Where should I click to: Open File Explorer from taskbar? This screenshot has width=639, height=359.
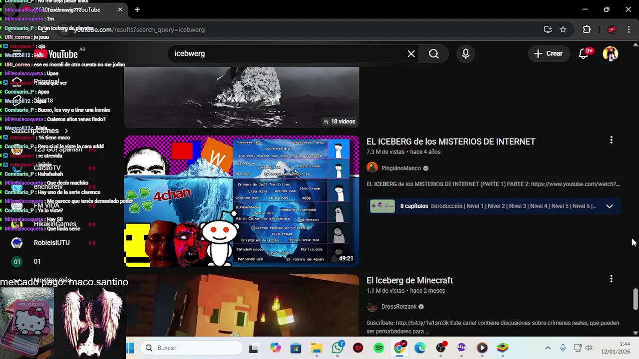tap(317, 348)
